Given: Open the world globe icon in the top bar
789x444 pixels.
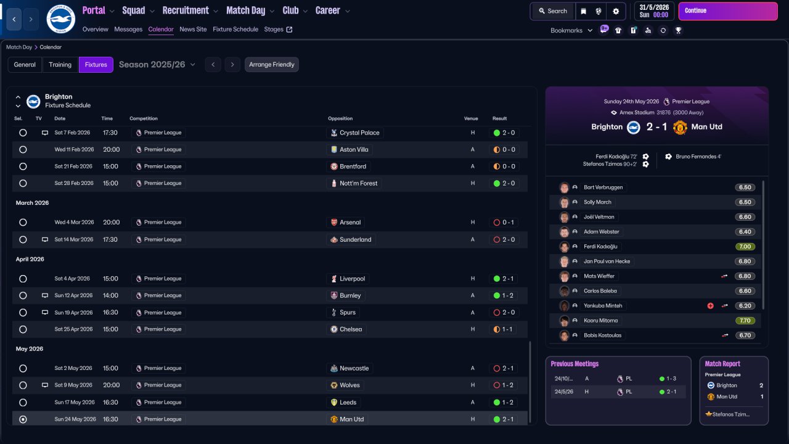Looking at the screenshot, I should pyautogui.click(x=599, y=11).
